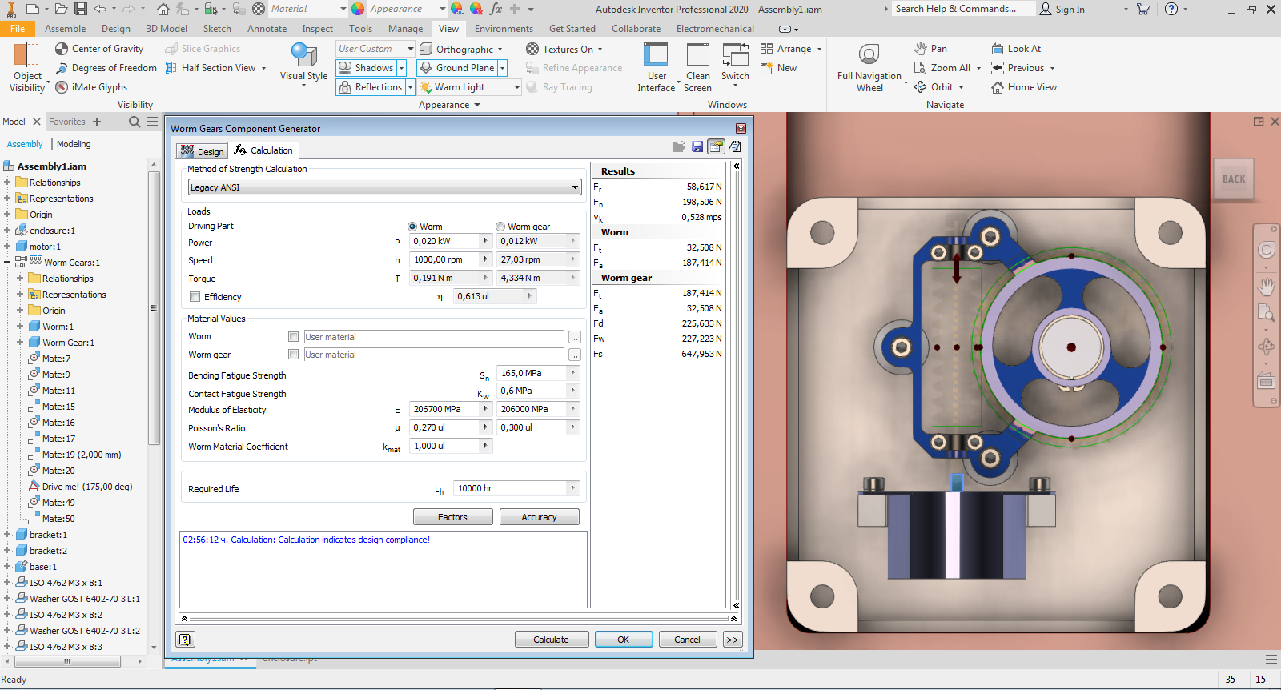Screen dimensions: 1281x690
Task: Open iMate Glyphs visibility
Action: click(91, 87)
